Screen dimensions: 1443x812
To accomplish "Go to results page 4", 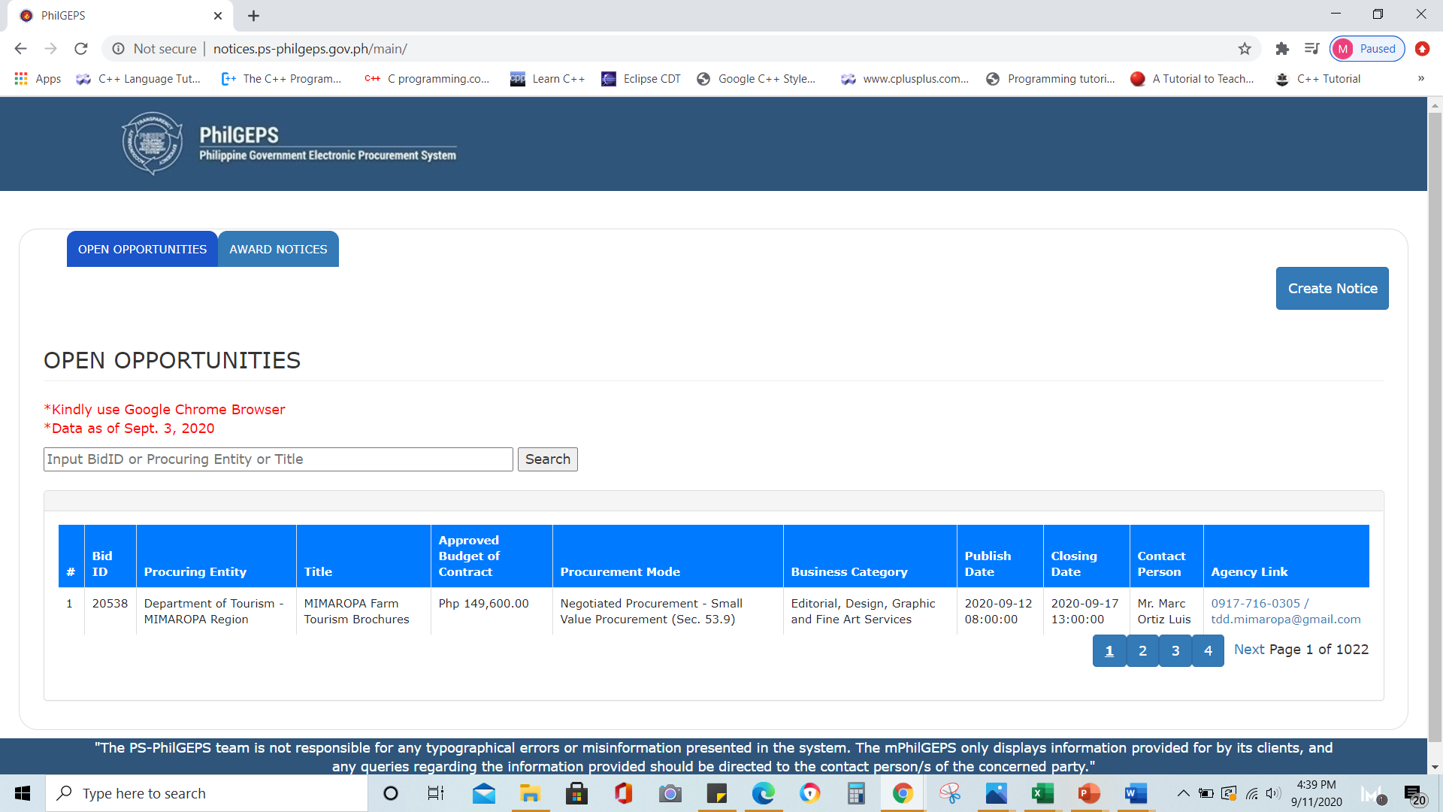I will point(1208,650).
